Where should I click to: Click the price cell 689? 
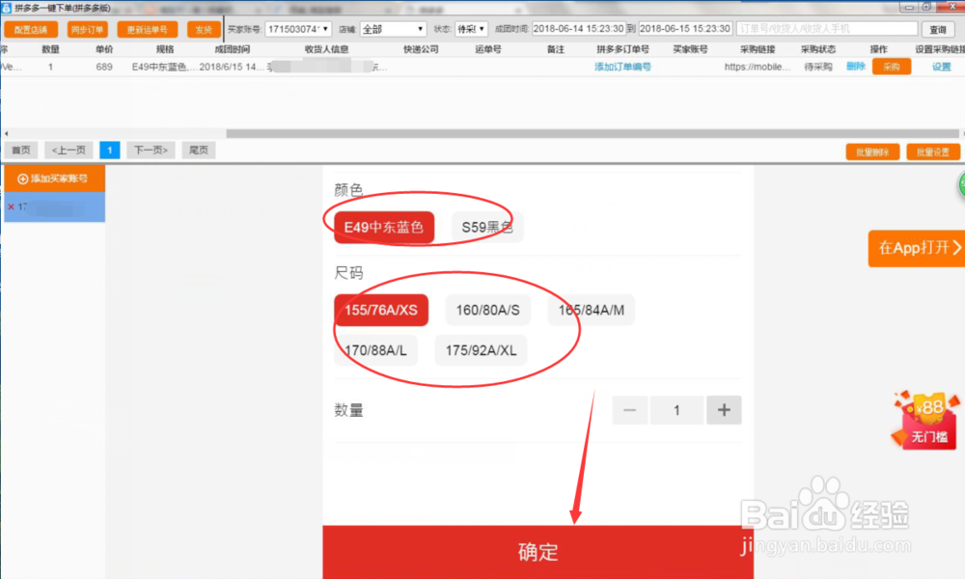(104, 67)
